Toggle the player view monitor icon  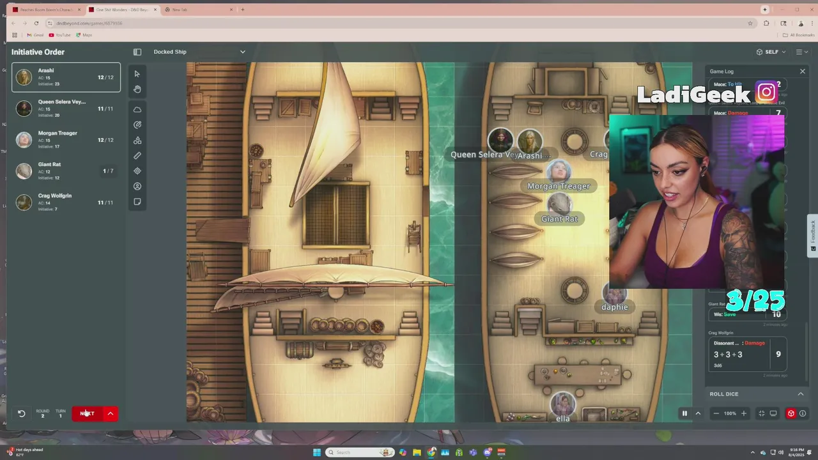(x=773, y=413)
